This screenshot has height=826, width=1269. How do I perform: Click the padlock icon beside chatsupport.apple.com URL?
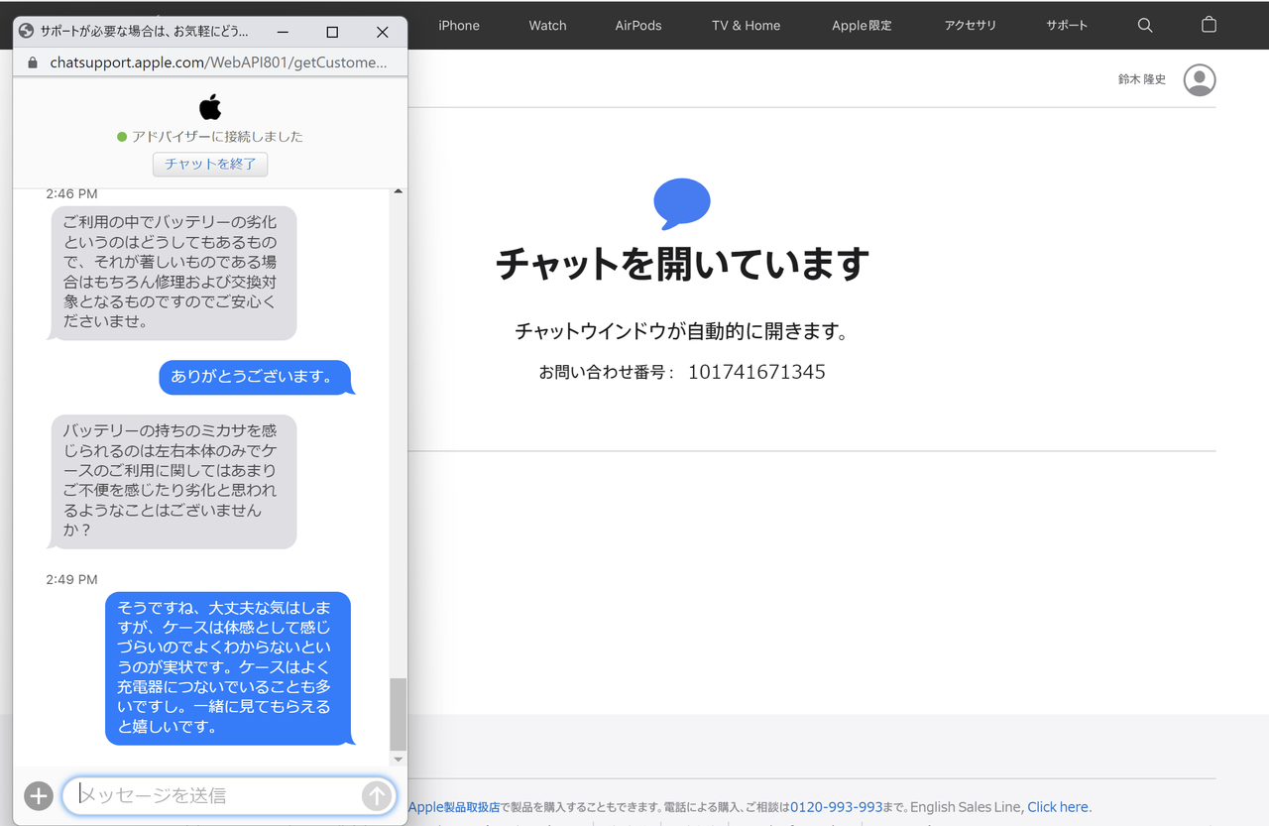(x=32, y=62)
